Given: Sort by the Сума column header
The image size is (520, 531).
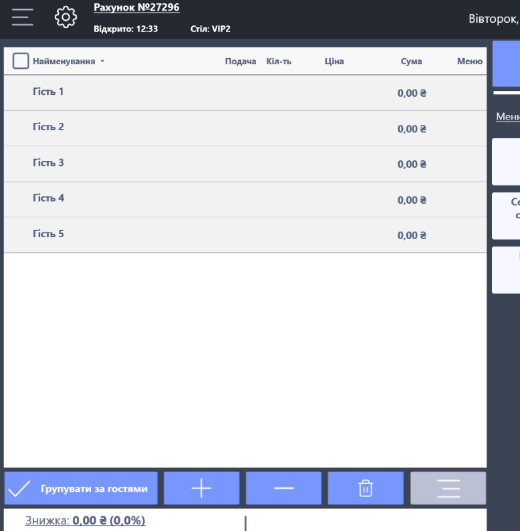Looking at the screenshot, I should pos(412,61).
